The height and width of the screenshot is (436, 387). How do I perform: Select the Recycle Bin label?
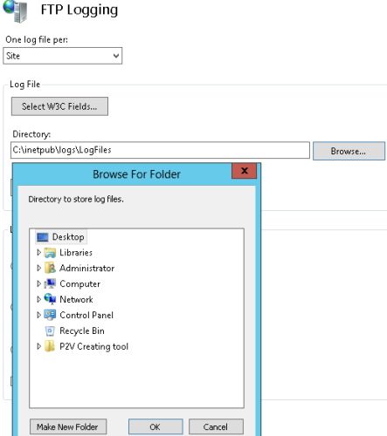[x=82, y=330]
